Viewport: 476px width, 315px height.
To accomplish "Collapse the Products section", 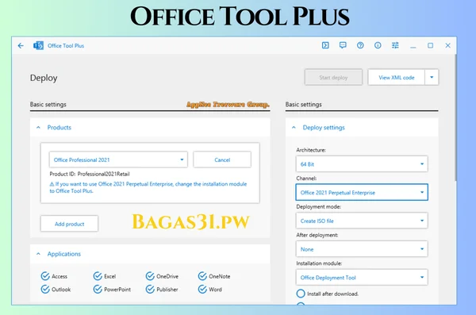I will (38, 128).
